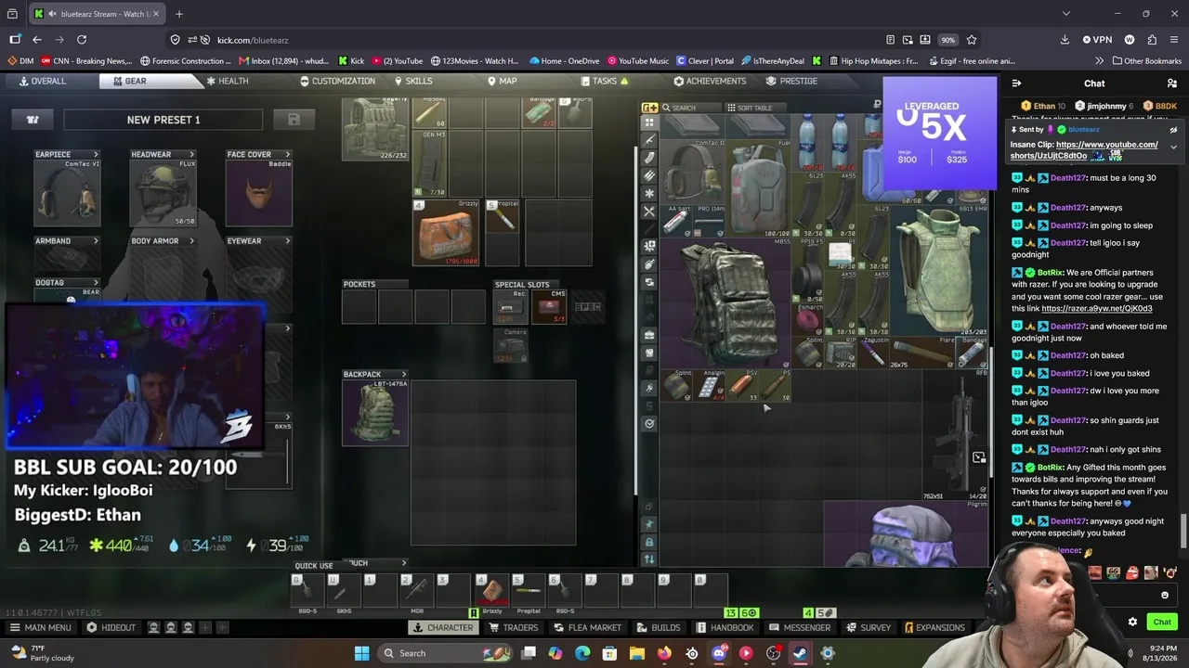Screen dimensions: 1189x668
Task: Open the Expansions menu
Action: [934, 627]
